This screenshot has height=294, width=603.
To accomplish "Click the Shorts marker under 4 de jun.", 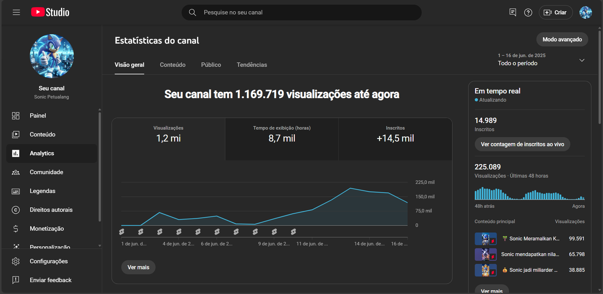I will click(x=179, y=232).
